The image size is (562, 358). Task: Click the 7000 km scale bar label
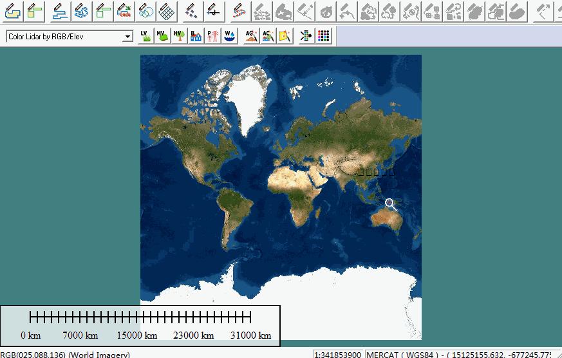coord(80,335)
